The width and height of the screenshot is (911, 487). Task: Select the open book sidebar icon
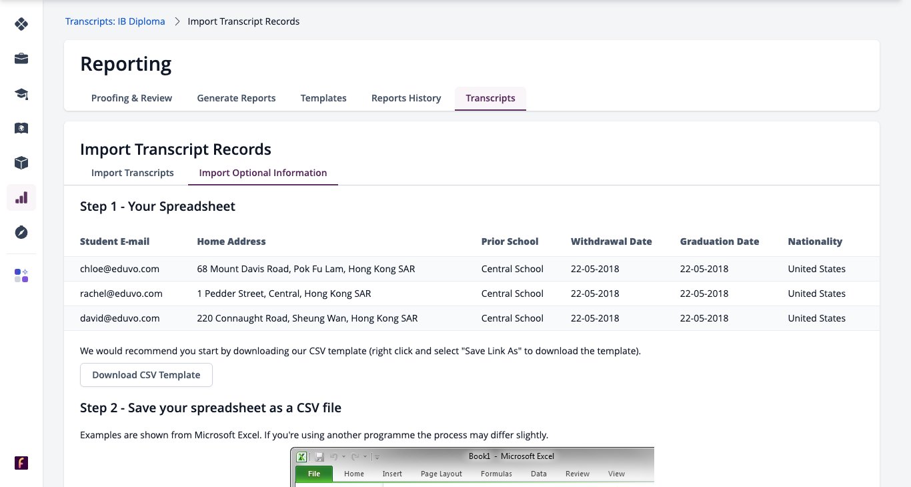click(21, 128)
